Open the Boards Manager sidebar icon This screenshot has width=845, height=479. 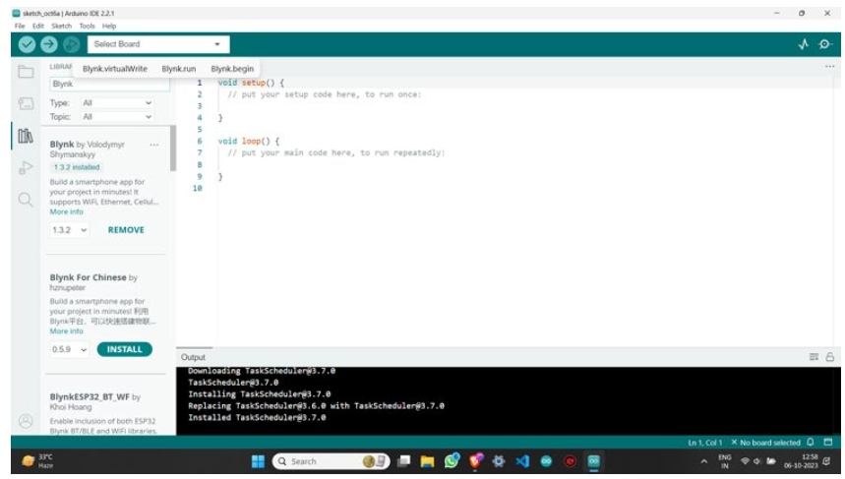26,103
